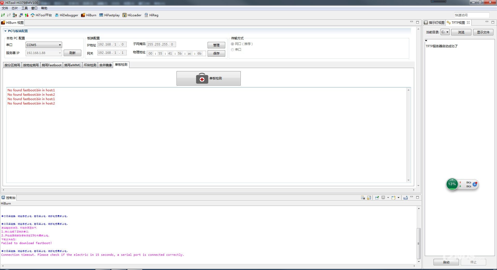Open the 芯片 menu
The image size is (497, 270).
[15, 8]
